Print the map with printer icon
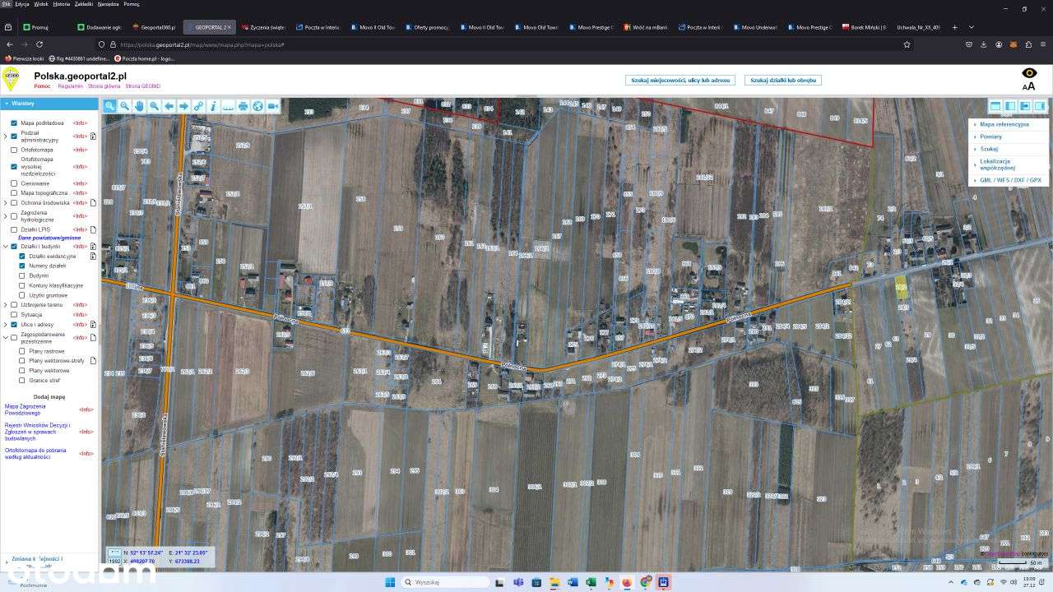This screenshot has height=592, width=1053. [243, 106]
